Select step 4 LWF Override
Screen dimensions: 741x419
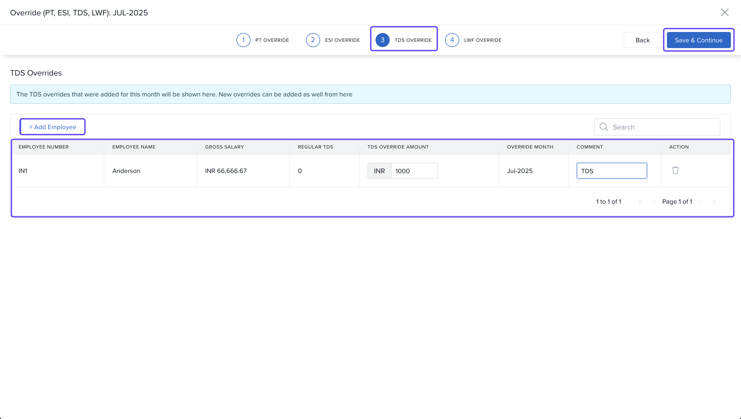click(473, 40)
